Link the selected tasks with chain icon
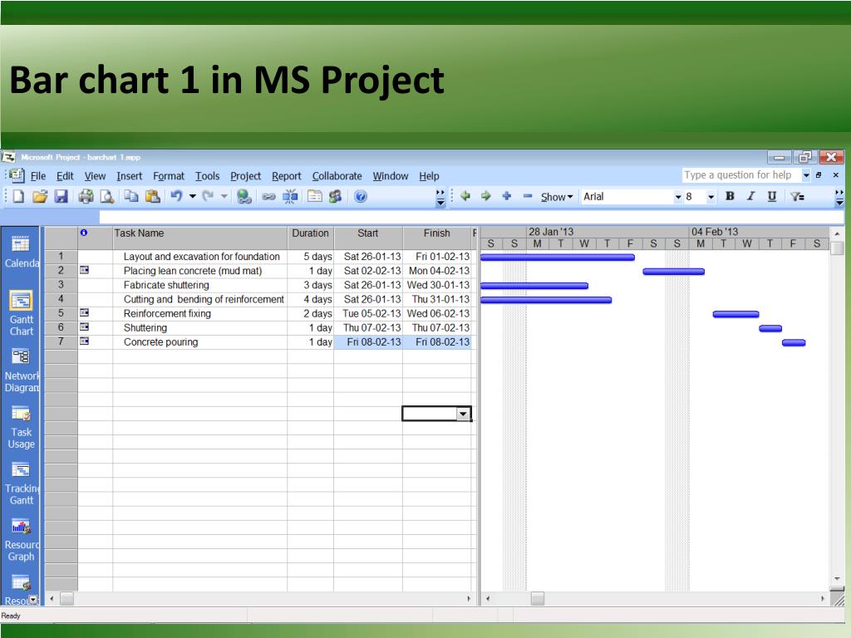Screen dimensions: 851x638 pyautogui.click(x=268, y=197)
